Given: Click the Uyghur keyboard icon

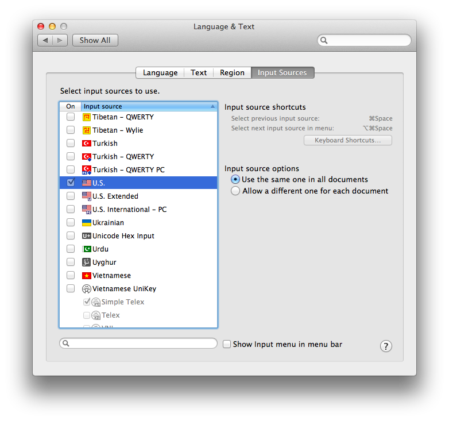Looking at the screenshot, I should coord(86,262).
